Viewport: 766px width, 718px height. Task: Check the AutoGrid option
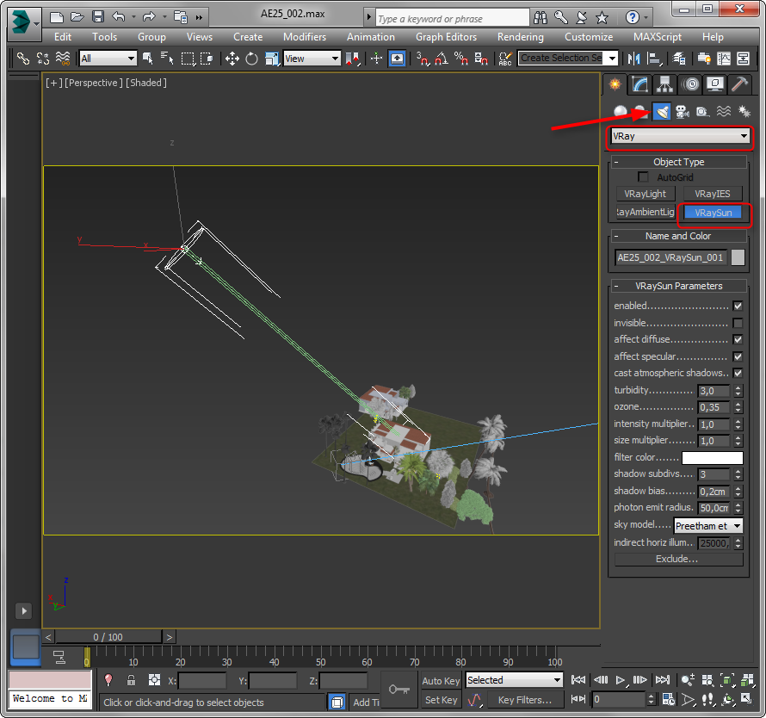[643, 177]
